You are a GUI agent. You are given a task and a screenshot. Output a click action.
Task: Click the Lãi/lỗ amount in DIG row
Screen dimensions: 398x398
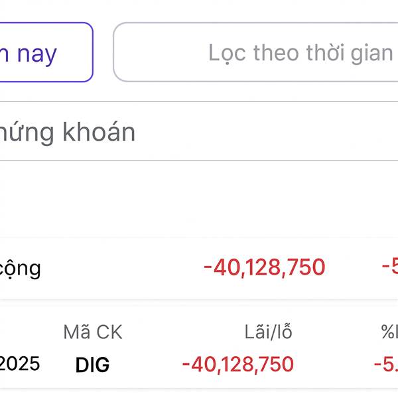pos(237,364)
